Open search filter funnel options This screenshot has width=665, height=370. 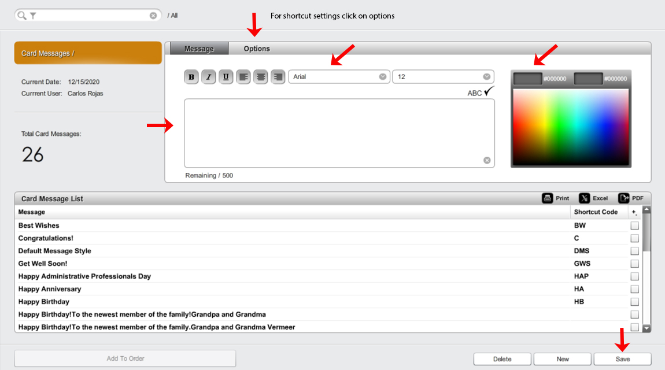tap(33, 16)
